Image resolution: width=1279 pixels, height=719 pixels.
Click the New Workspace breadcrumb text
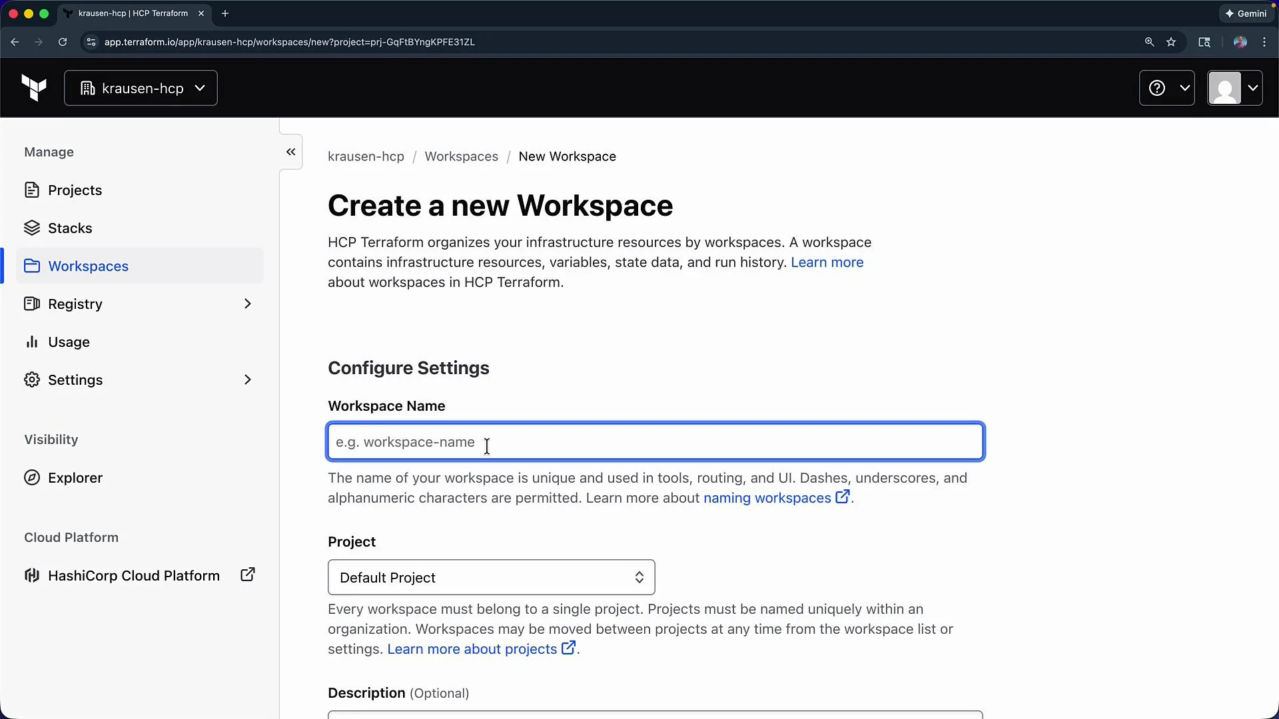(568, 156)
